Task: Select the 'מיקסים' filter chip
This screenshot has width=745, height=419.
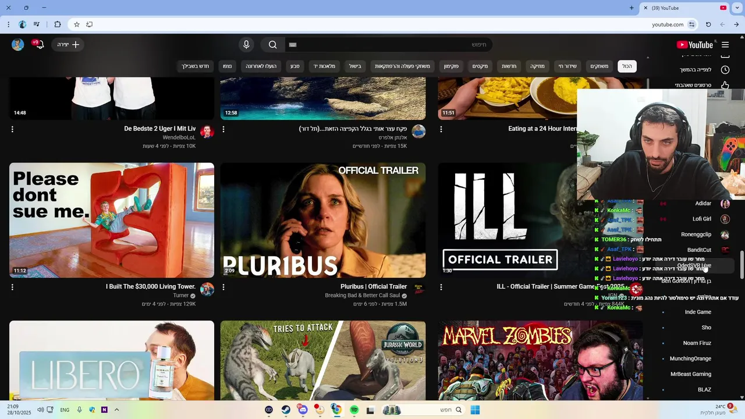Action: pyautogui.click(x=480, y=66)
